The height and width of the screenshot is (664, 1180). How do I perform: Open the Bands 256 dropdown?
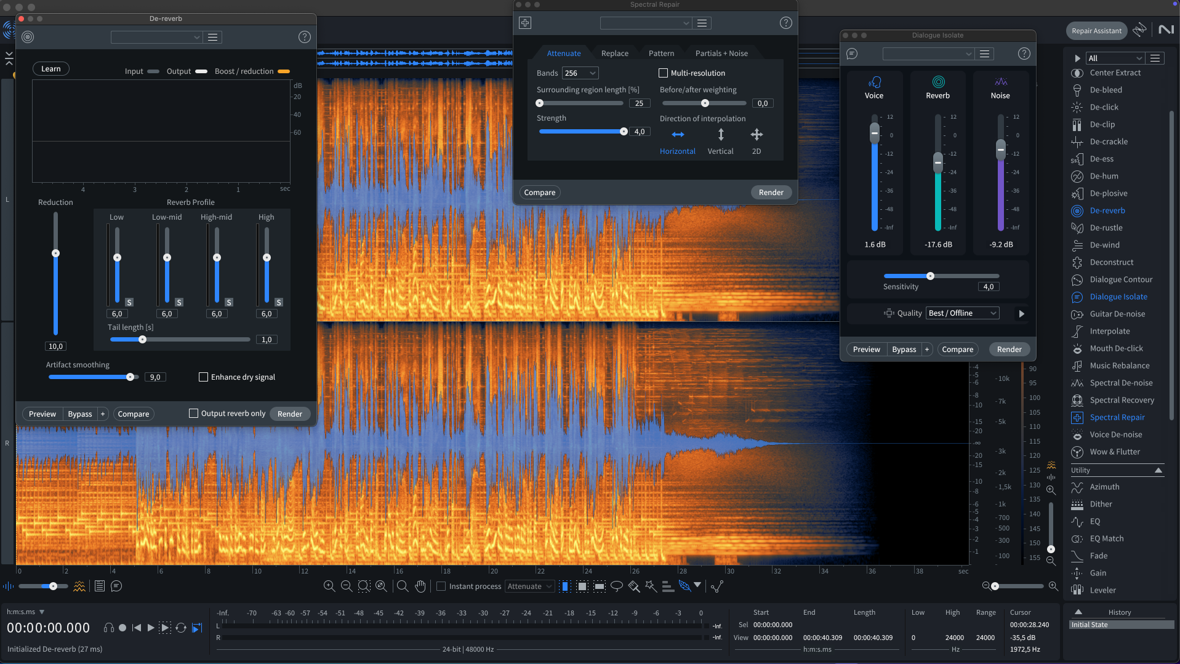pos(580,73)
